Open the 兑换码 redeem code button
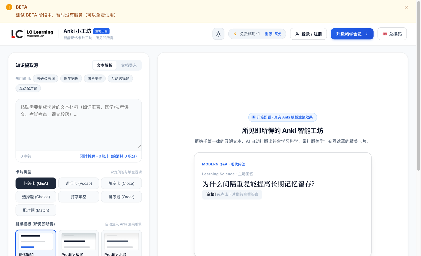Screen dimensions: 421x256 click(x=392, y=34)
